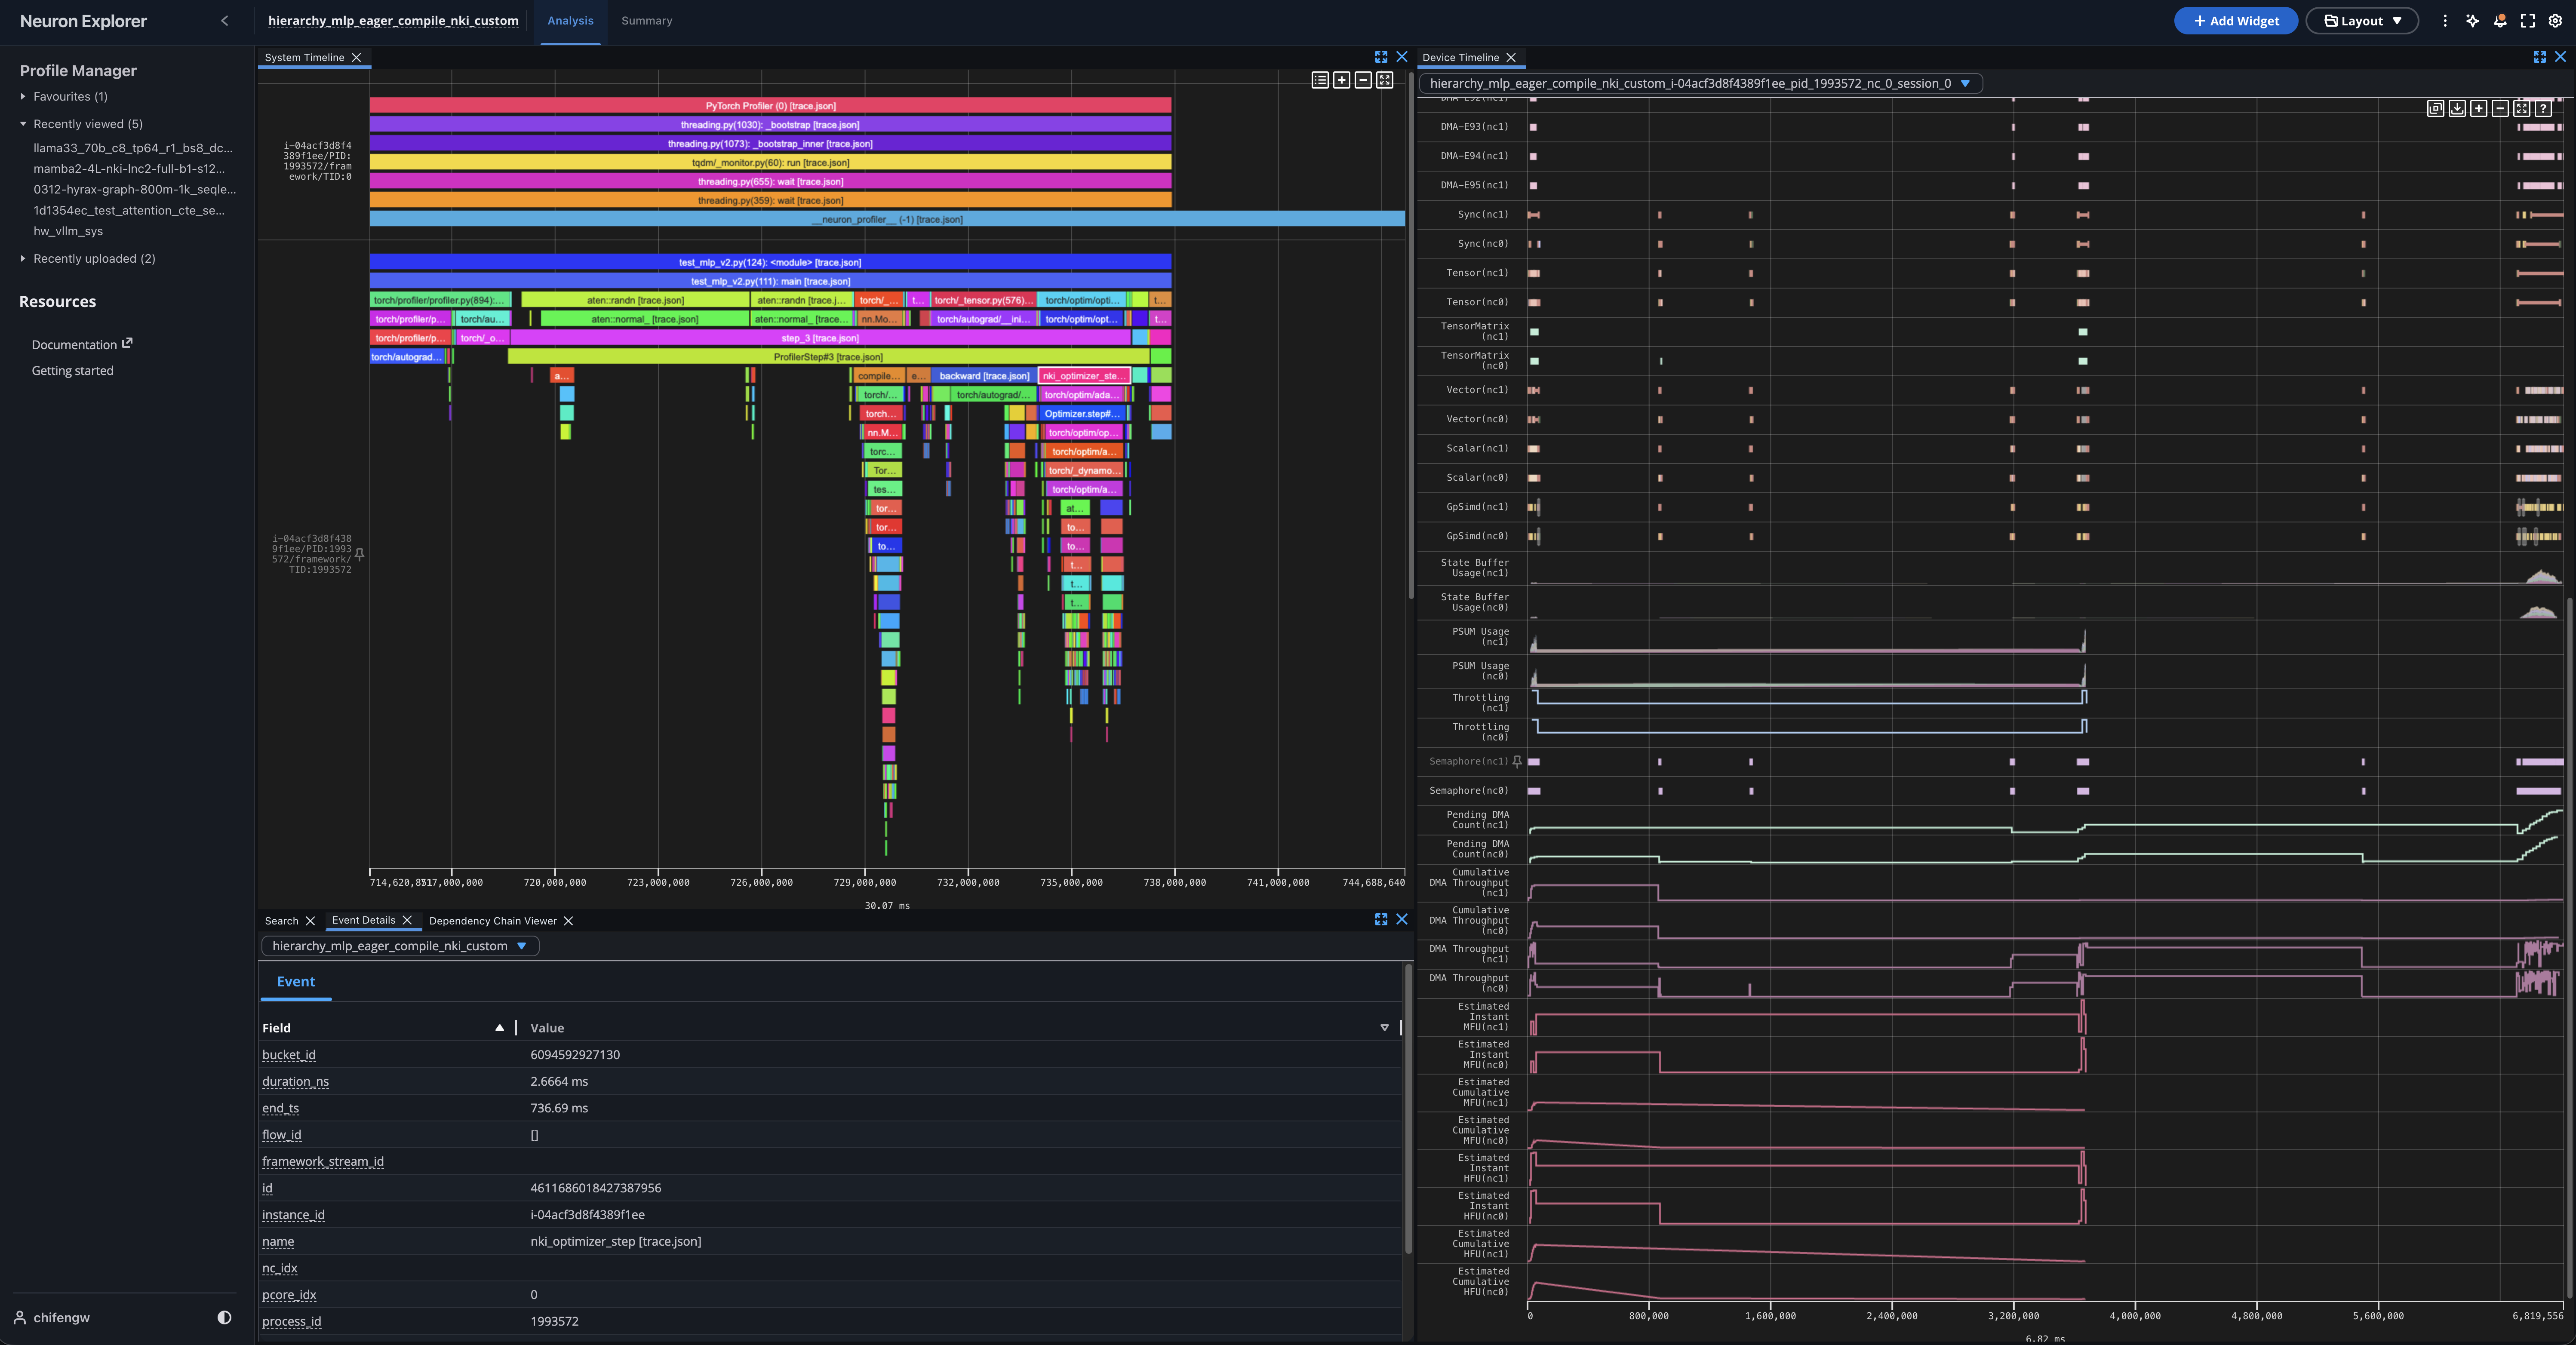Open the legend list in System Timeline
Image resolution: width=2576 pixels, height=1345 pixels.
point(1320,80)
